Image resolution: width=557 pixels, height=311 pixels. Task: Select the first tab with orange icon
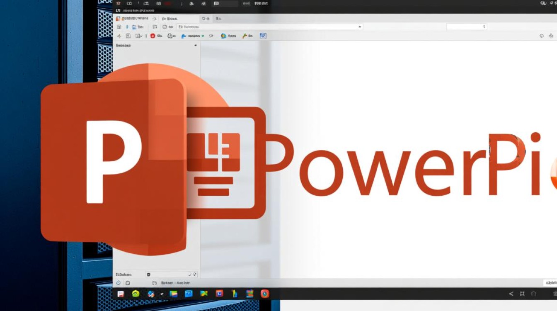133,19
